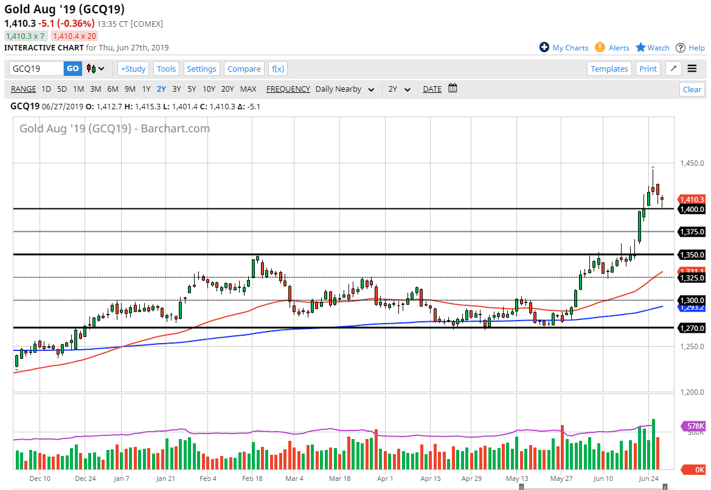This screenshot has height=490, width=711.
Task: Click the Watch star icon
Action: (640, 47)
